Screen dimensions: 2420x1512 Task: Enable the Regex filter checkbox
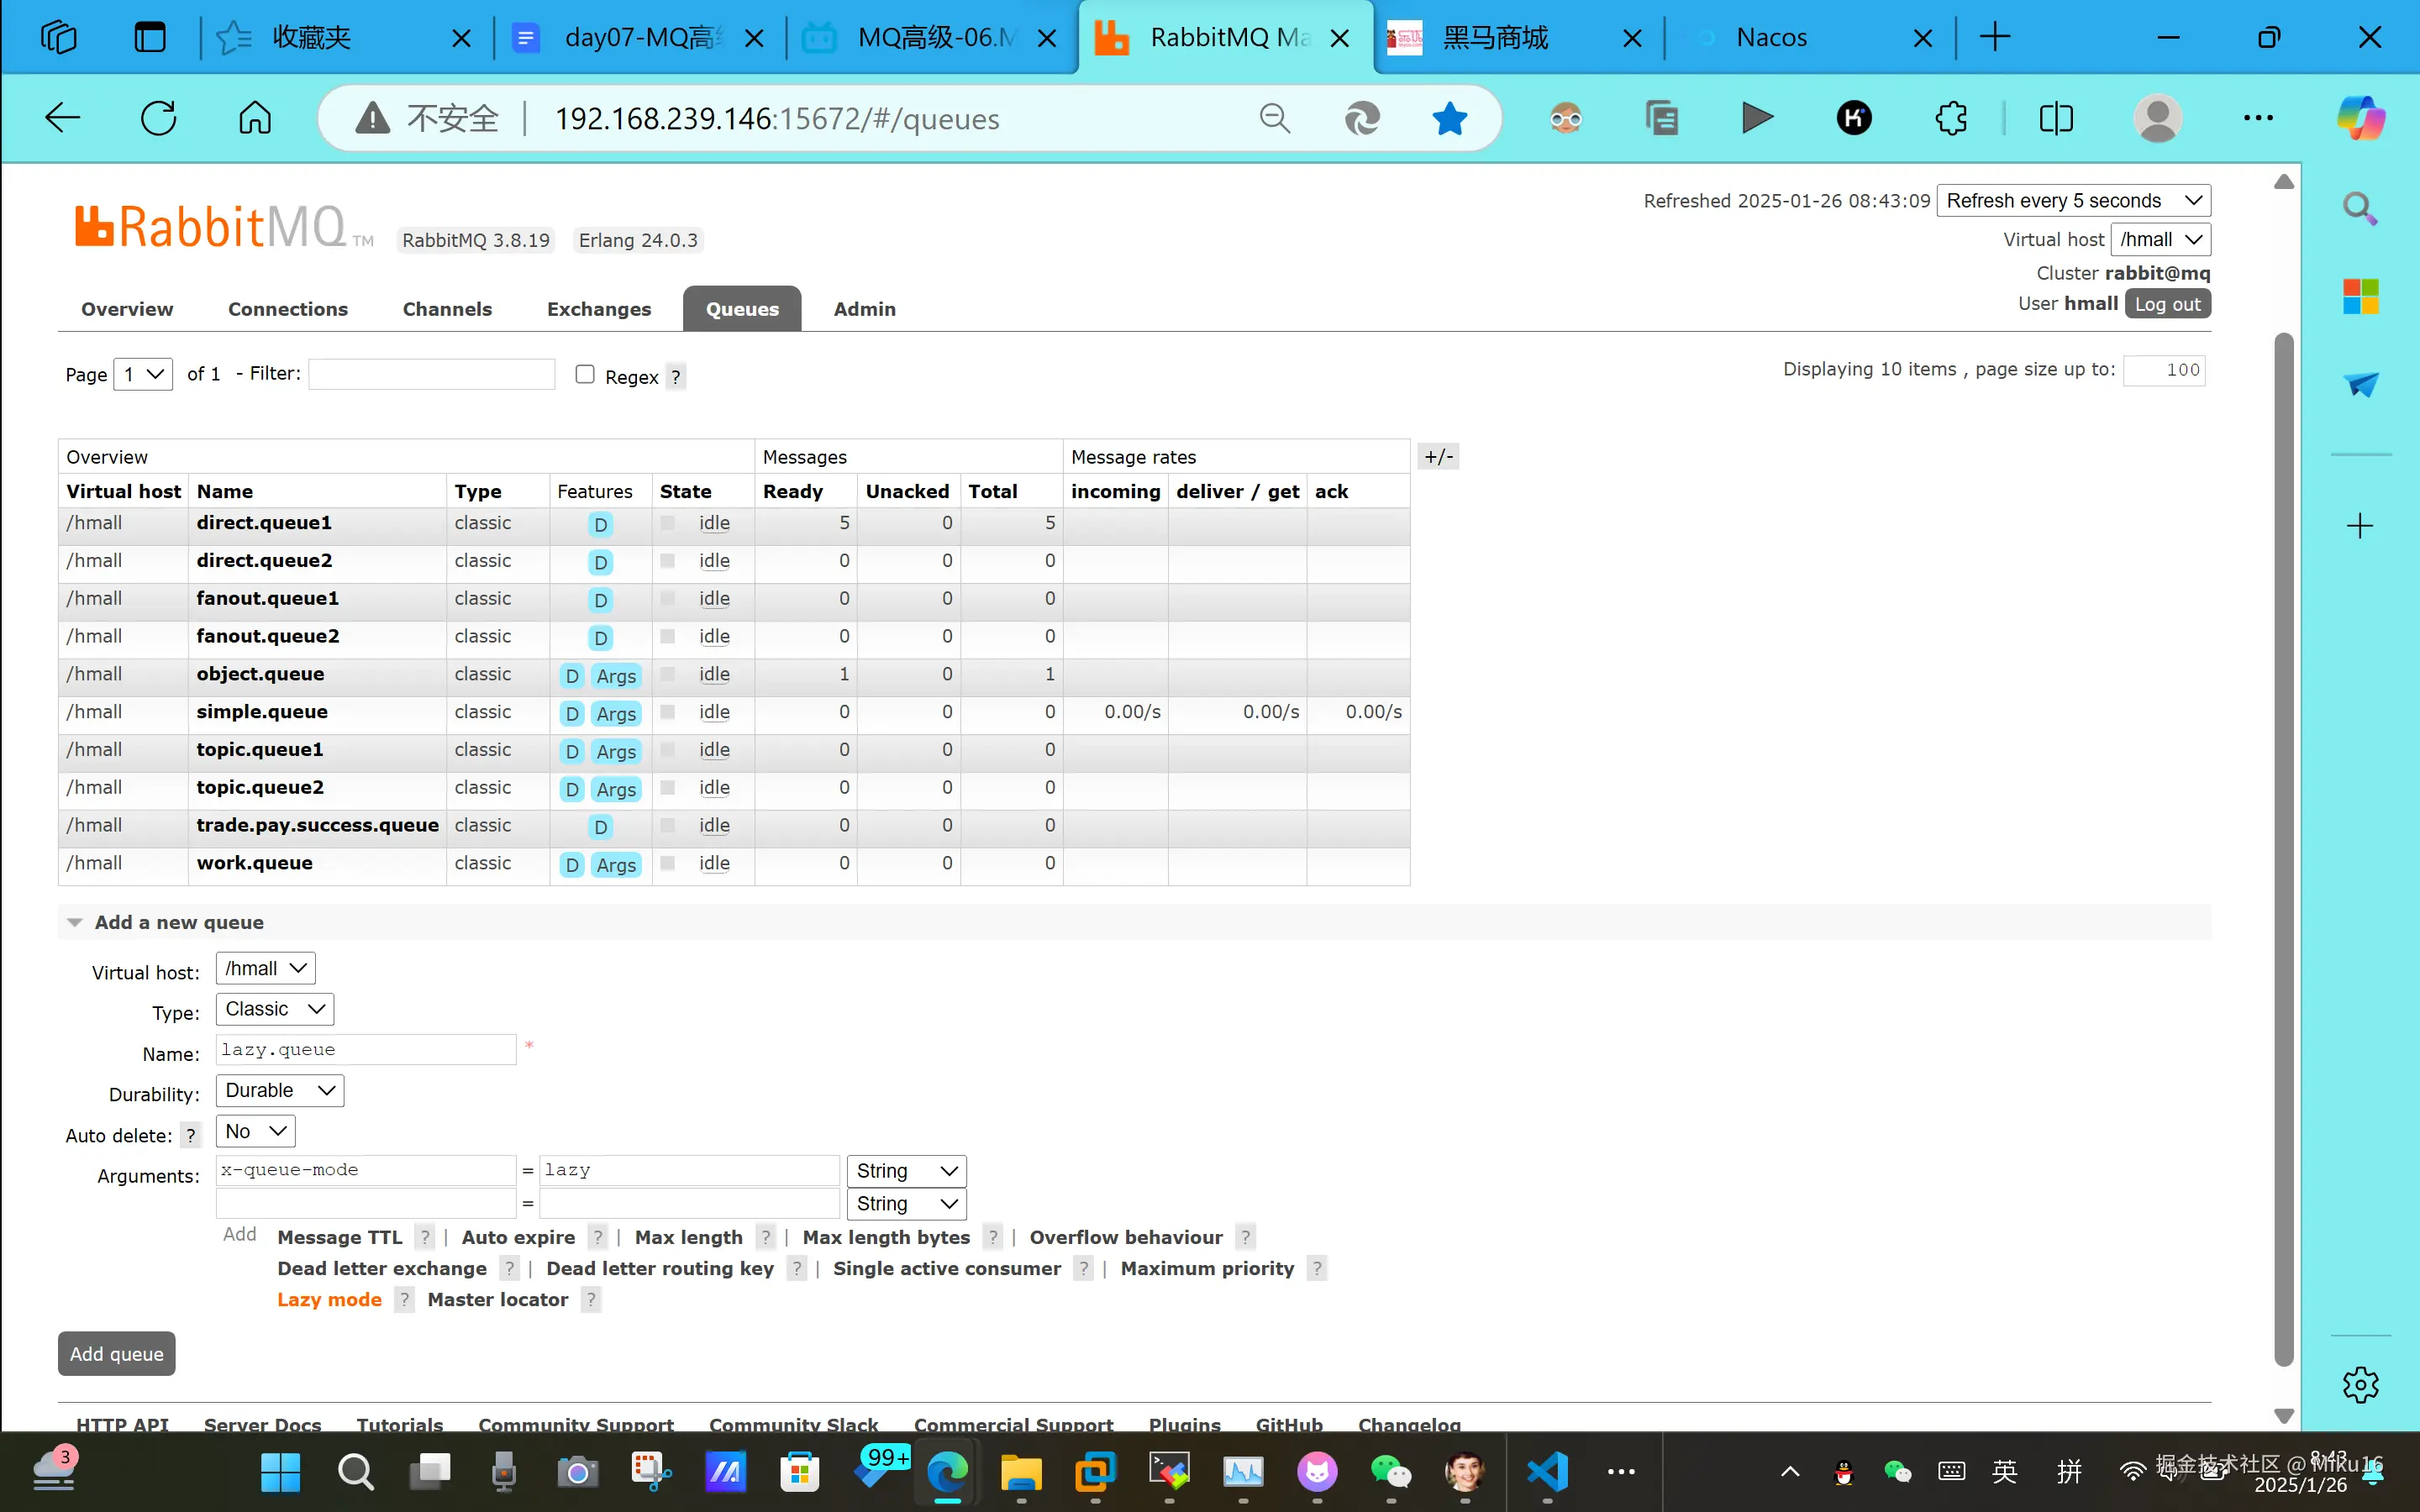pyautogui.click(x=585, y=374)
